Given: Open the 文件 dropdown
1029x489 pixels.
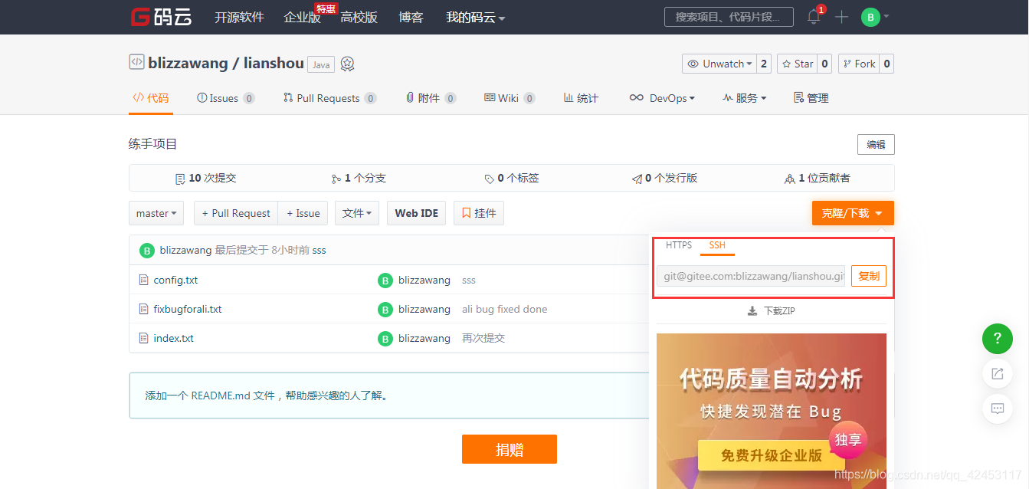Looking at the screenshot, I should (357, 213).
